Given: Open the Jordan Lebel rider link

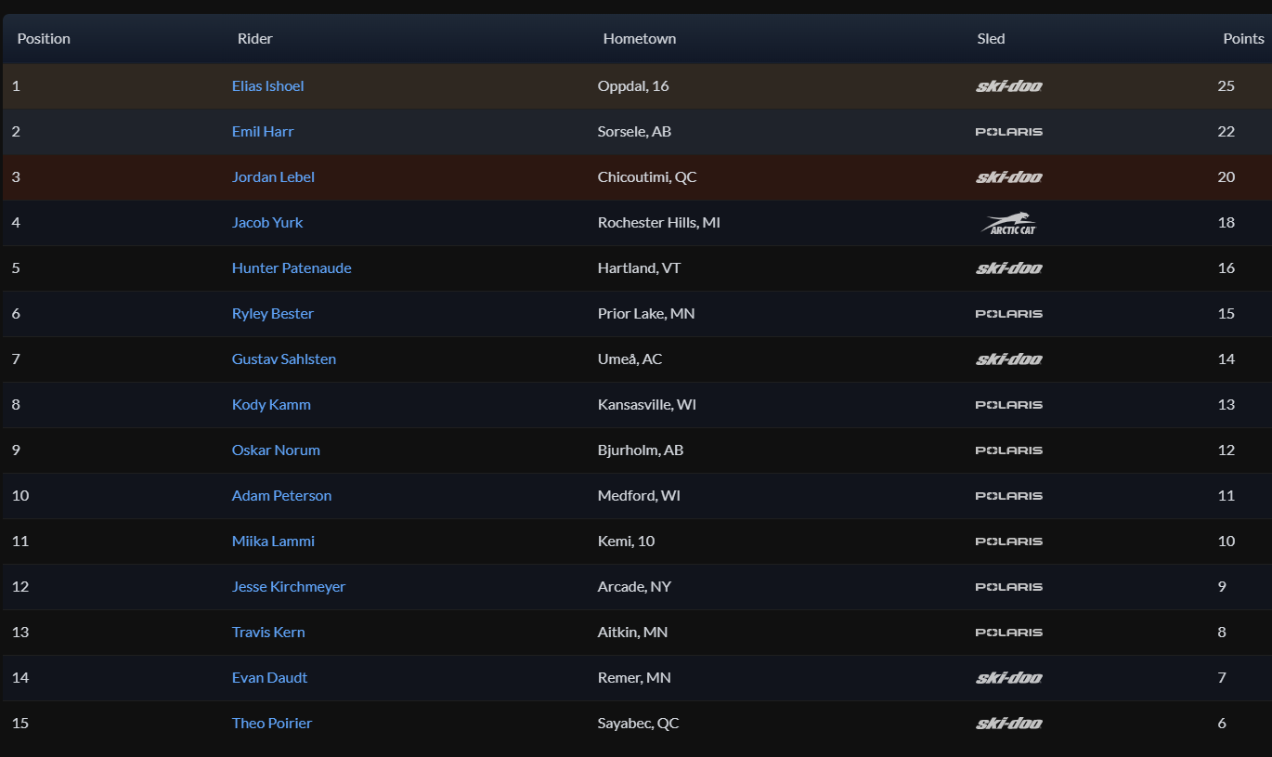Looking at the screenshot, I should point(273,176).
